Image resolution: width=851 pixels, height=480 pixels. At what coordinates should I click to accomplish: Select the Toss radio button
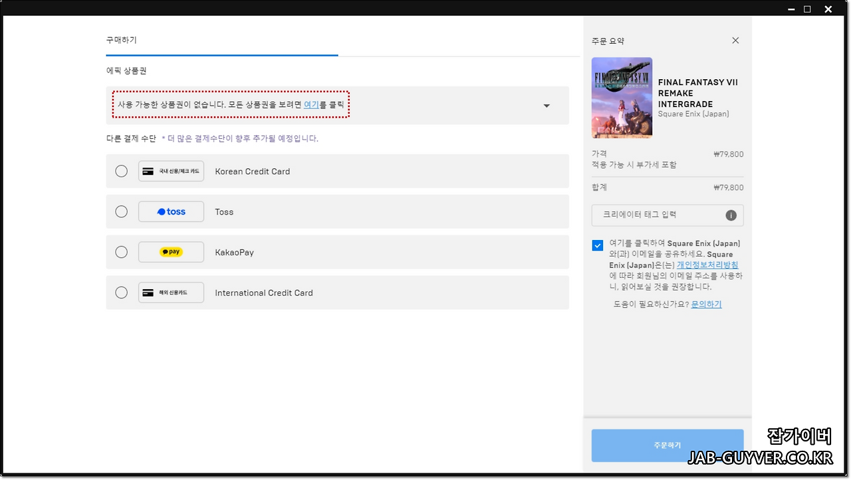(x=121, y=211)
